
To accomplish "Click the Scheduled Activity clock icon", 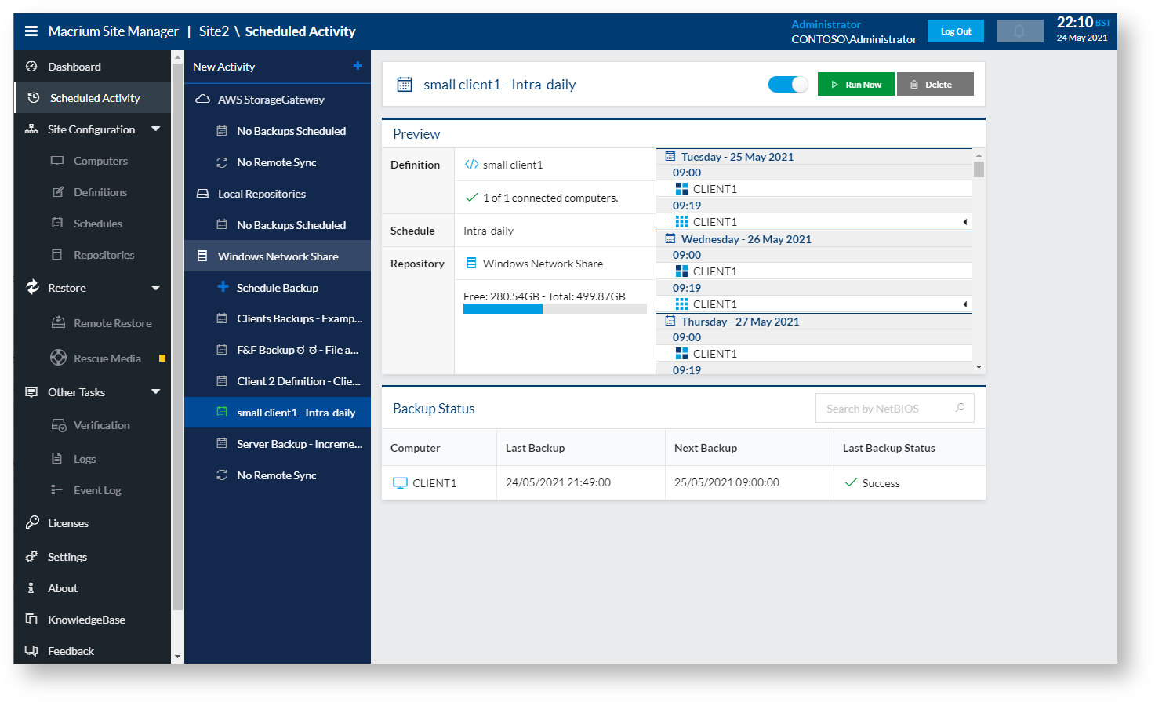I will pos(34,98).
